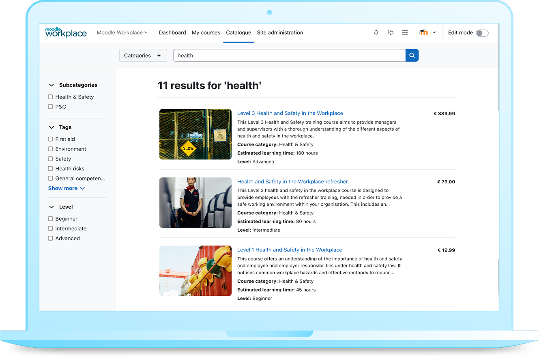The height and width of the screenshot is (357, 539).
Task: Click the Subcategories section chevron icon
Action: [x=51, y=85]
